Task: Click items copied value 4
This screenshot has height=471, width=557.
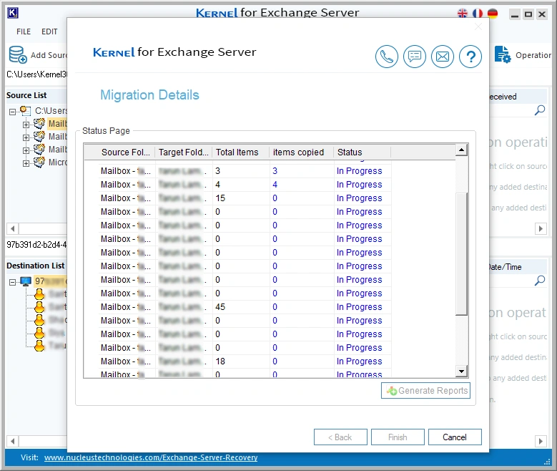Action: pyautogui.click(x=275, y=185)
